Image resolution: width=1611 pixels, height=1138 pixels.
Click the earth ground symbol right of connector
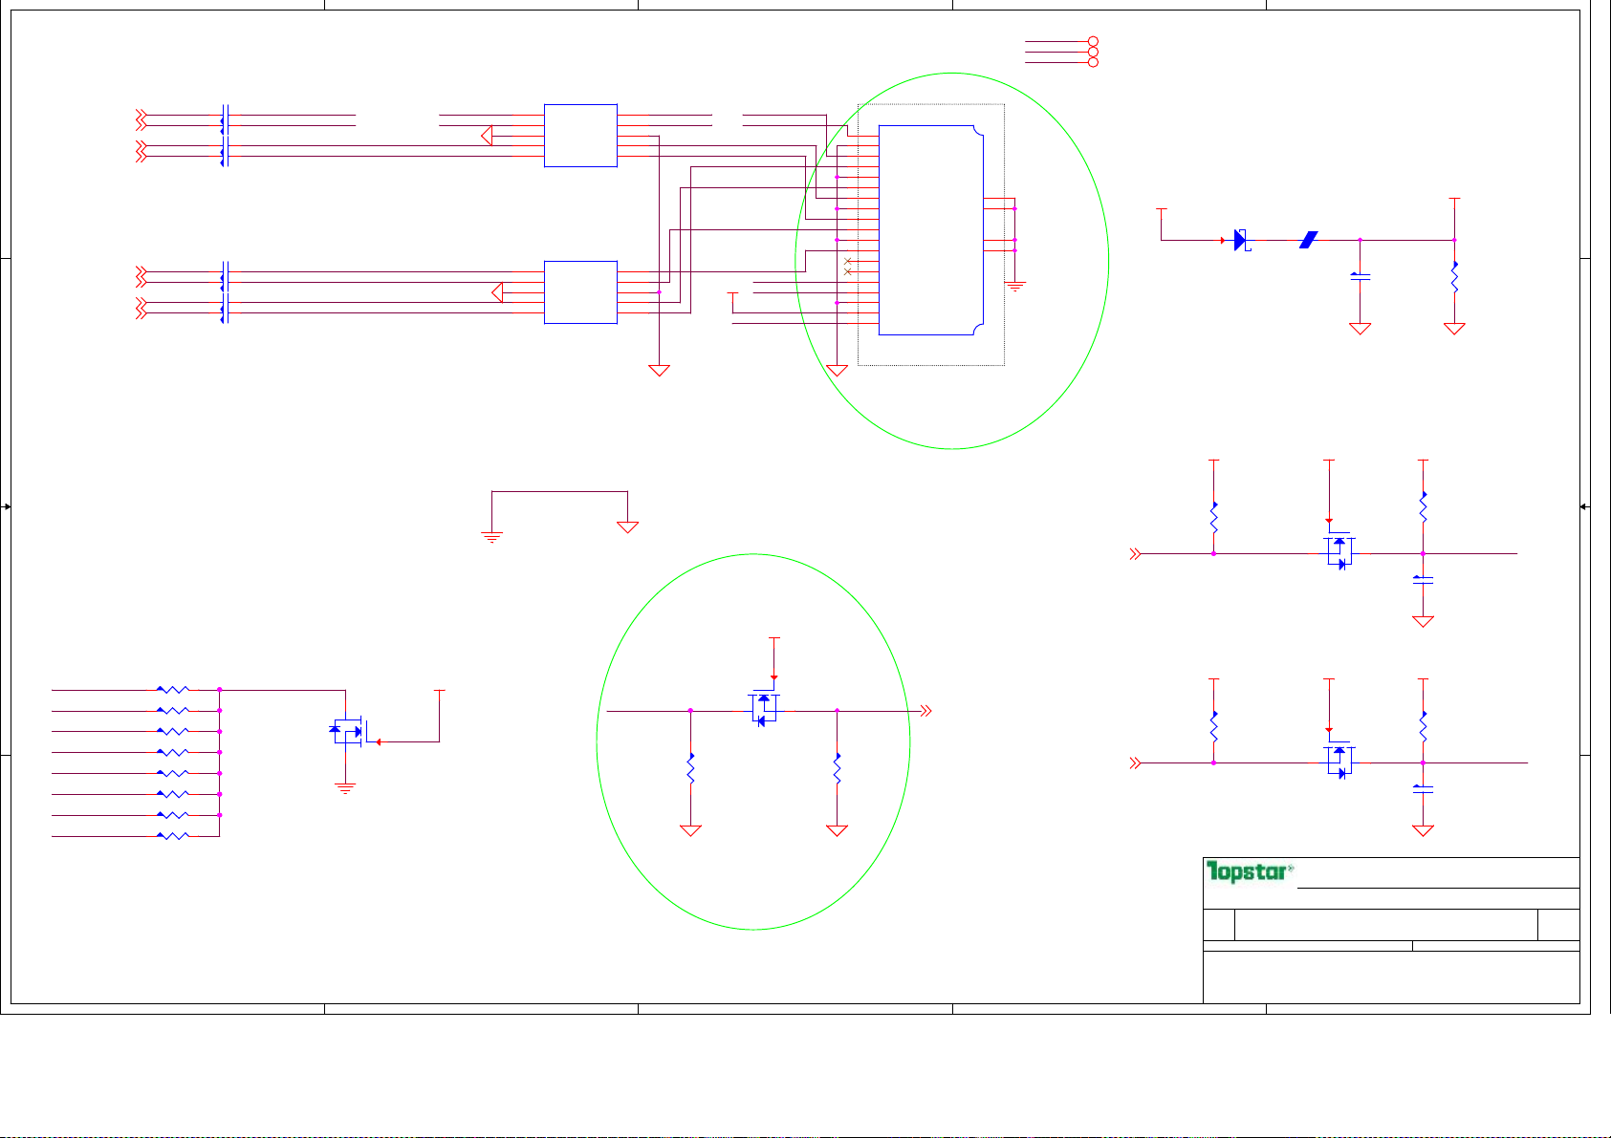pyautogui.click(x=1015, y=286)
